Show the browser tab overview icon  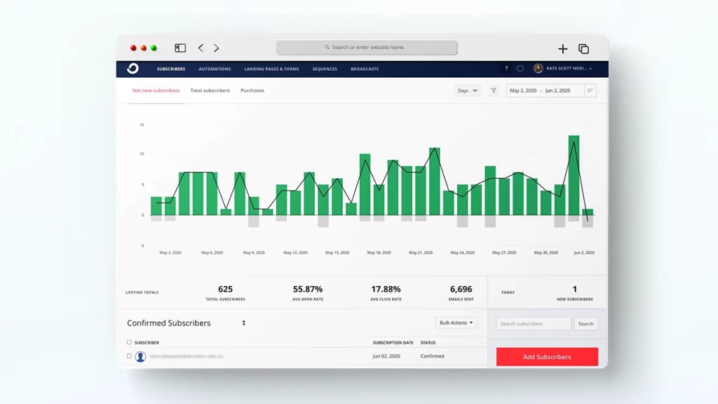tap(583, 48)
